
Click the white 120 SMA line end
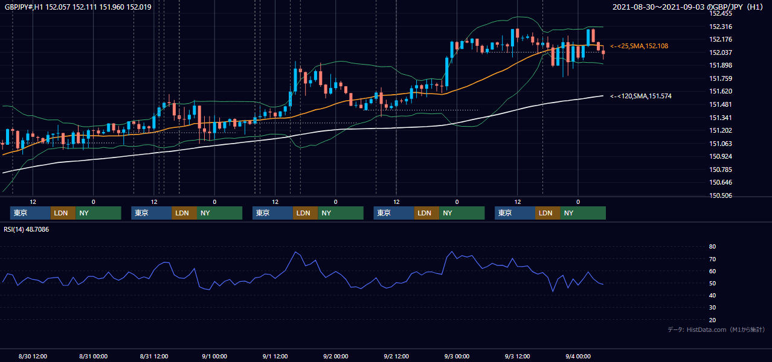pyautogui.click(x=602, y=96)
